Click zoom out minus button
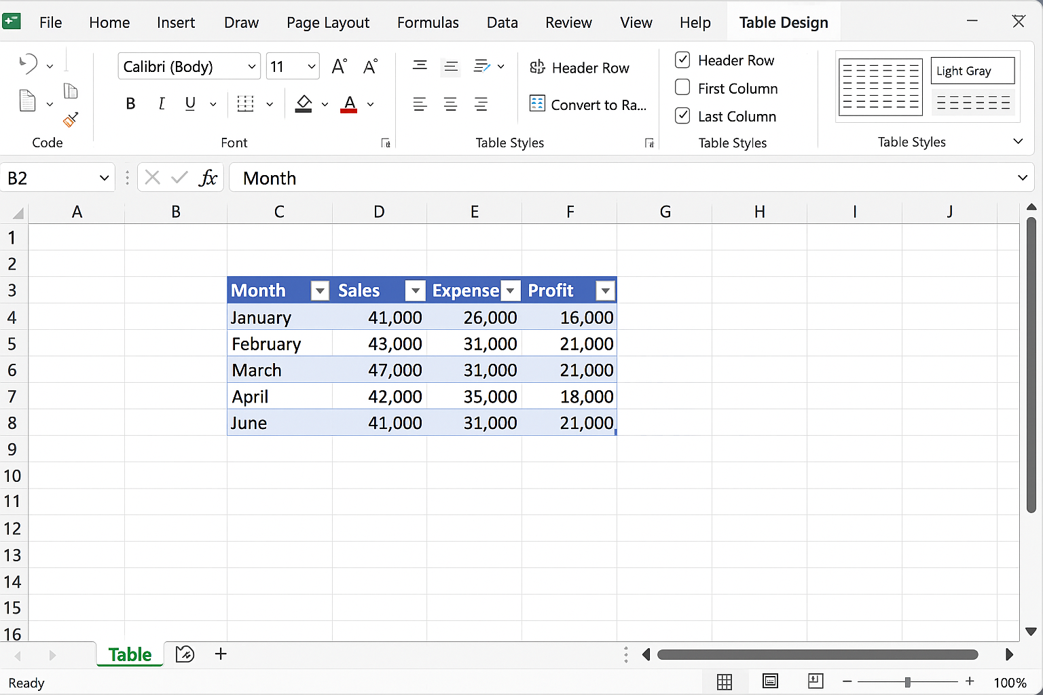1043x695 pixels. 847,681
